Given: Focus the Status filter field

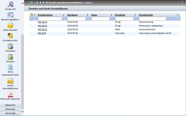Looking at the screenshot, I should [x=101, y=19].
